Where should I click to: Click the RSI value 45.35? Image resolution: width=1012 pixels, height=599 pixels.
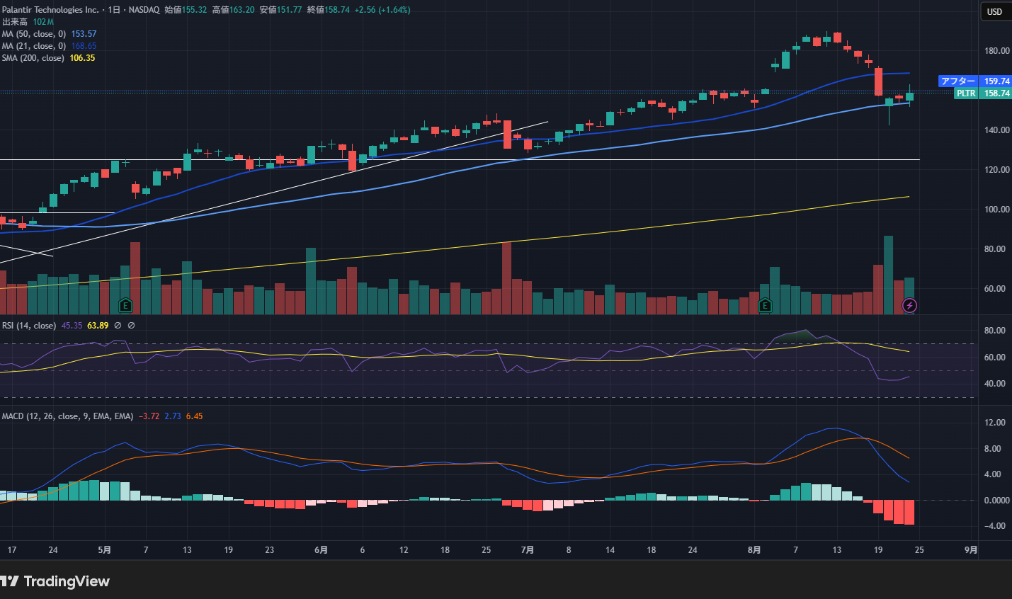coord(72,326)
